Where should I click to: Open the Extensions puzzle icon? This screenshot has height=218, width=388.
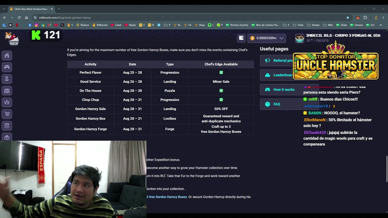pyautogui.click(x=365, y=18)
